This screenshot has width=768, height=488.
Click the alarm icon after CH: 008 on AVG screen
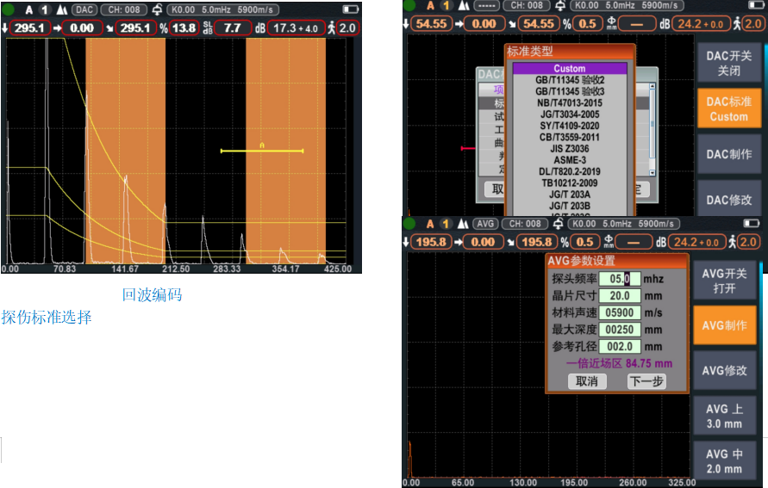click(x=558, y=224)
